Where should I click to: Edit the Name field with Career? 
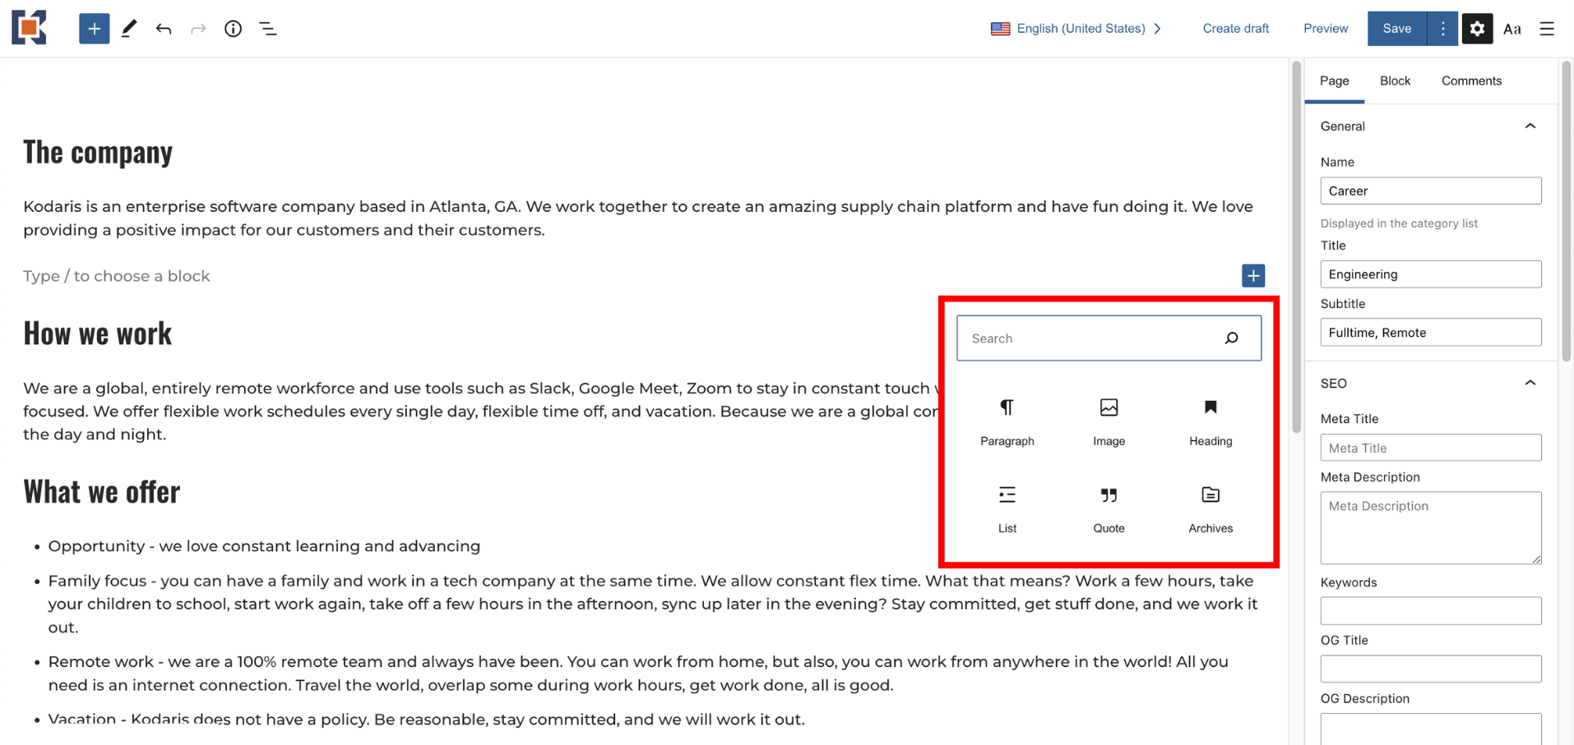pos(1430,191)
